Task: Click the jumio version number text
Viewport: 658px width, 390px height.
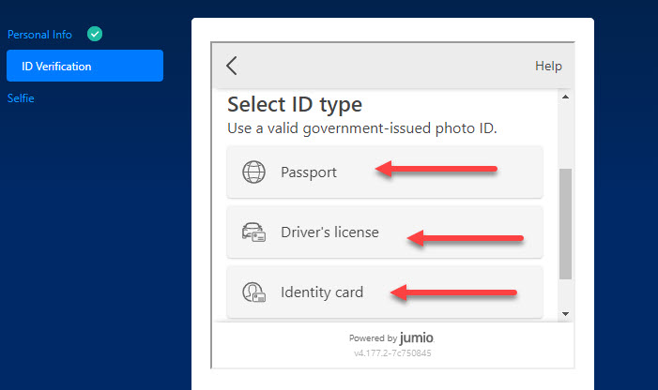Action: coord(392,353)
